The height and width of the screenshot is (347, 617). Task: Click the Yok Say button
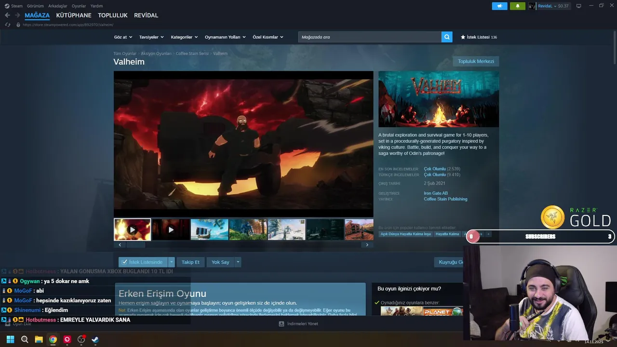[x=220, y=262]
